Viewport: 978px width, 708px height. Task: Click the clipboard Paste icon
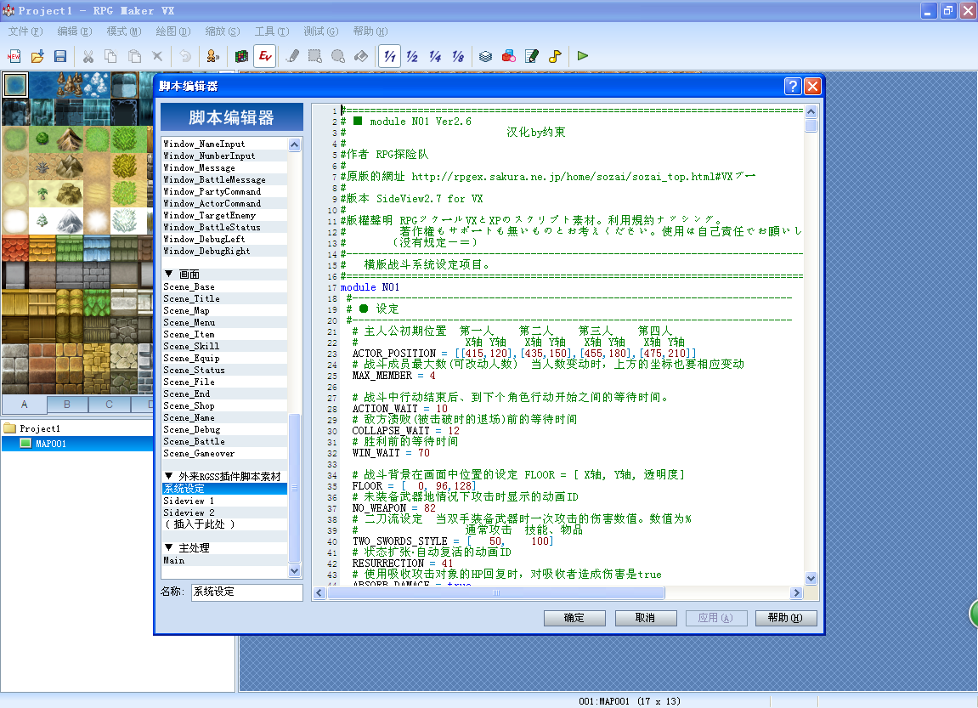tap(134, 56)
